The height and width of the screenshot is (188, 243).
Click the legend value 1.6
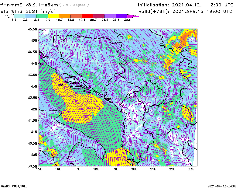pyautogui.click(x=14, y=20)
